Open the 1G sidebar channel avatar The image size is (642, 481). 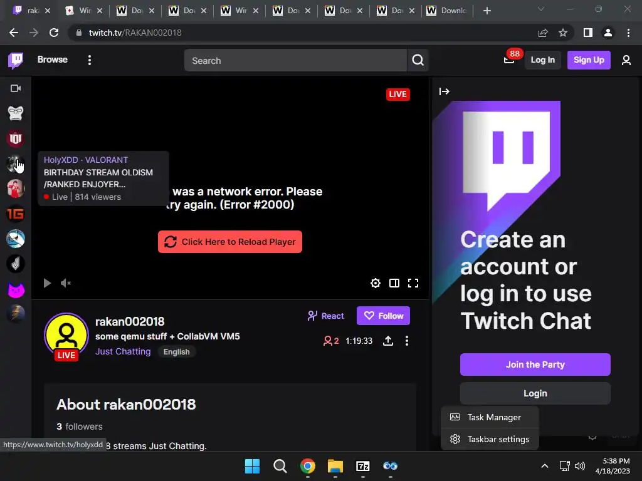click(16, 214)
